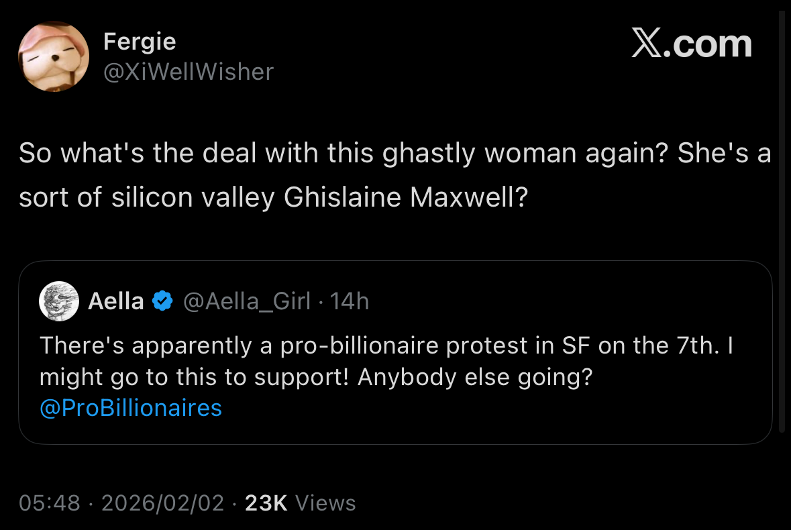Open the @XiWellWisher handle

click(189, 72)
